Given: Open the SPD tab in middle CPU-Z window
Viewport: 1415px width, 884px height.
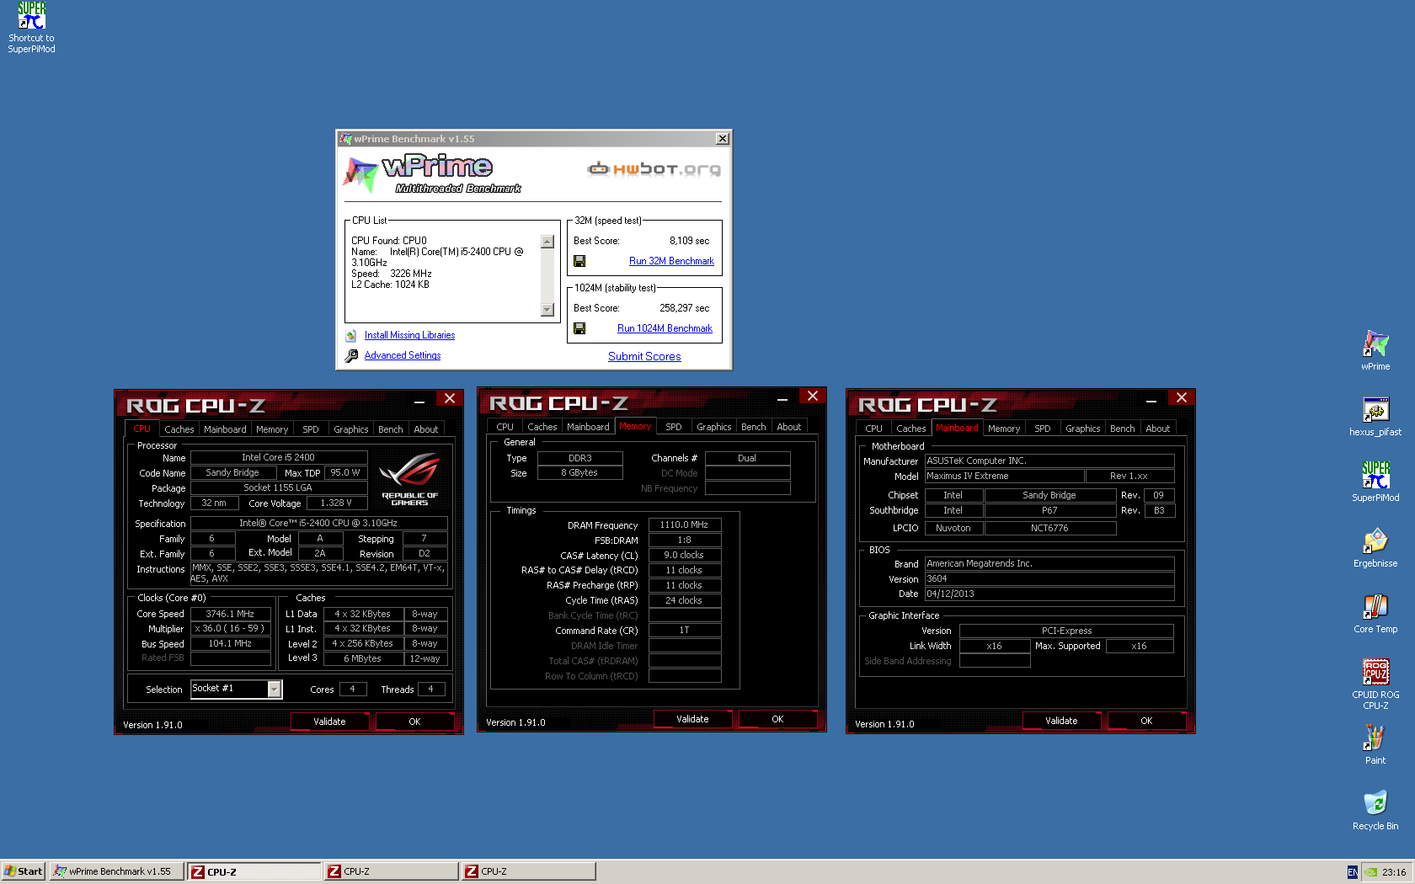Looking at the screenshot, I should coord(674,427).
